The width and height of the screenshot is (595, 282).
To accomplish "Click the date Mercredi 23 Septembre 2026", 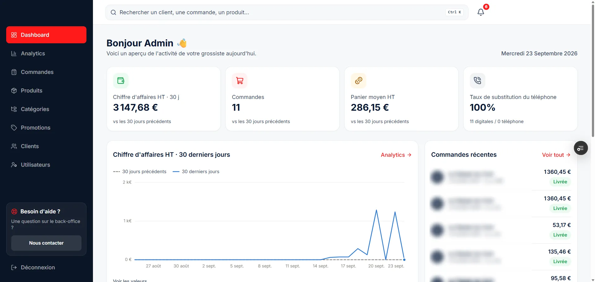I will 539,53.
